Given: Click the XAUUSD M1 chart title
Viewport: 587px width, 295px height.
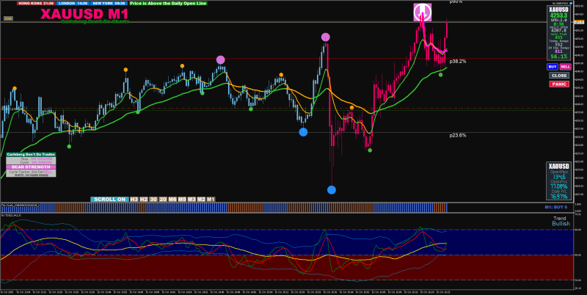Looking at the screenshot, I should pos(84,14).
